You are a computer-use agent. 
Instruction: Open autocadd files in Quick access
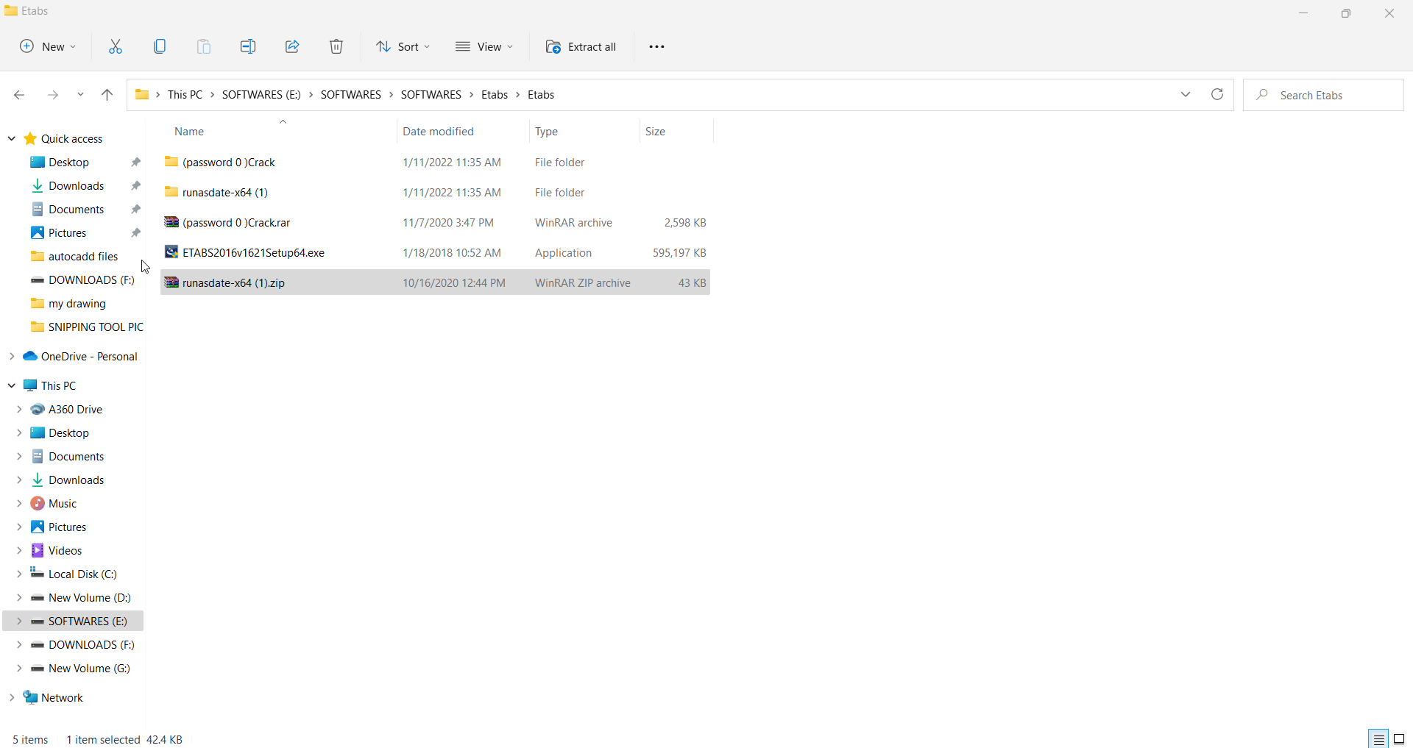(83, 256)
